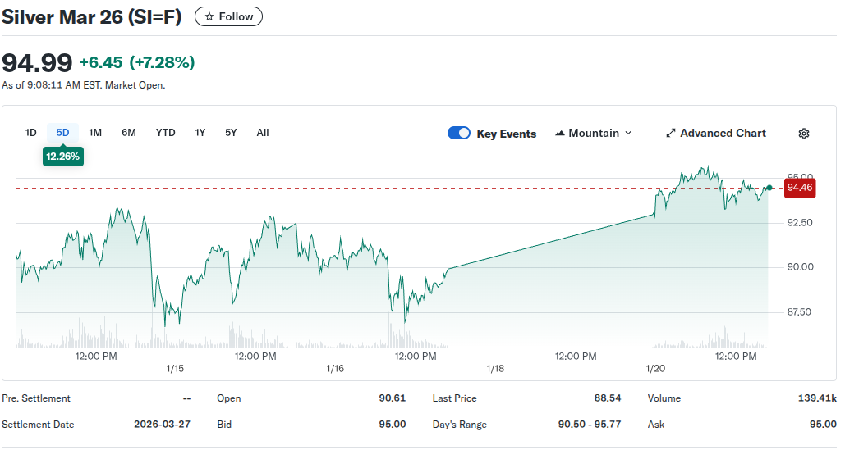Click the Silver Mar 26 title heading
Viewport: 845px width, 459px height.
tap(92, 17)
